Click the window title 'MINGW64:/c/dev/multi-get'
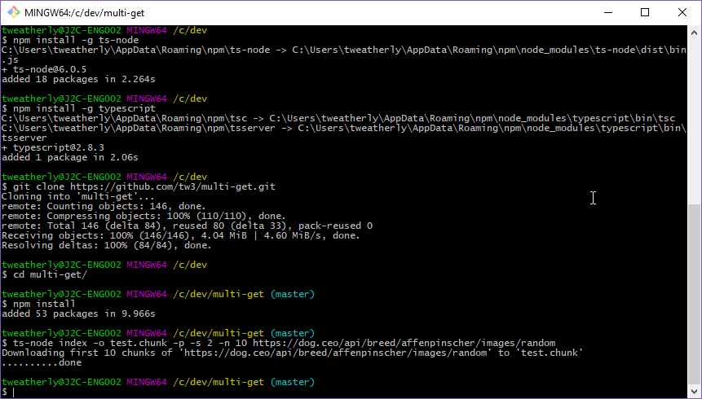The height and width of the screenshot is (399, 702). (x=85, y=13)
